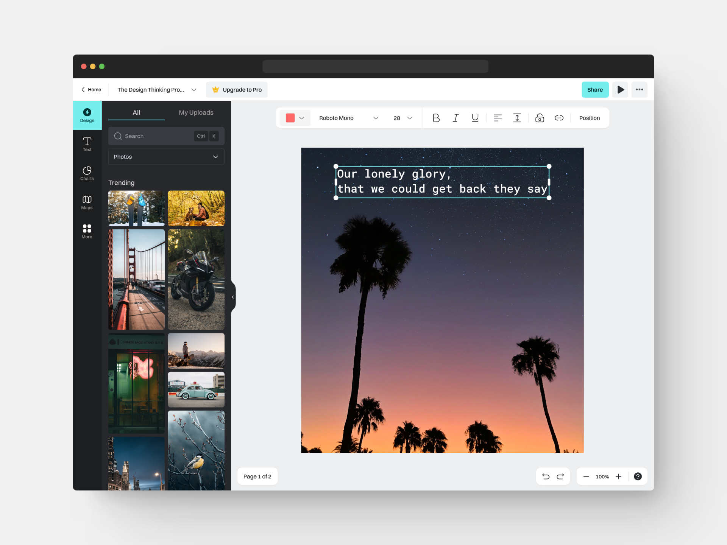727x545 pixels.
Task: Open the Design panel in sidebar
Action: [87, 115]
